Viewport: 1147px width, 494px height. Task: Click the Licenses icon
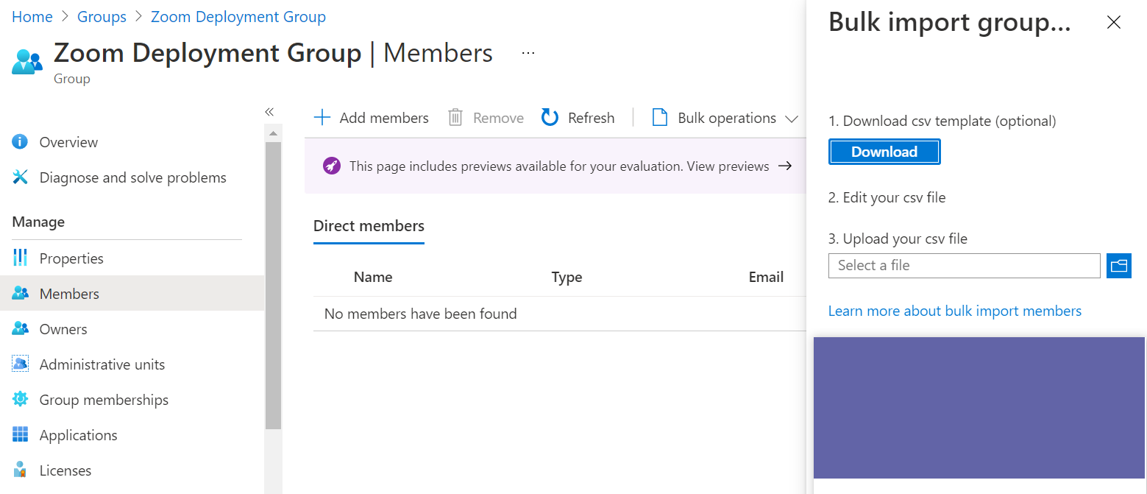(x=20, y=470)
